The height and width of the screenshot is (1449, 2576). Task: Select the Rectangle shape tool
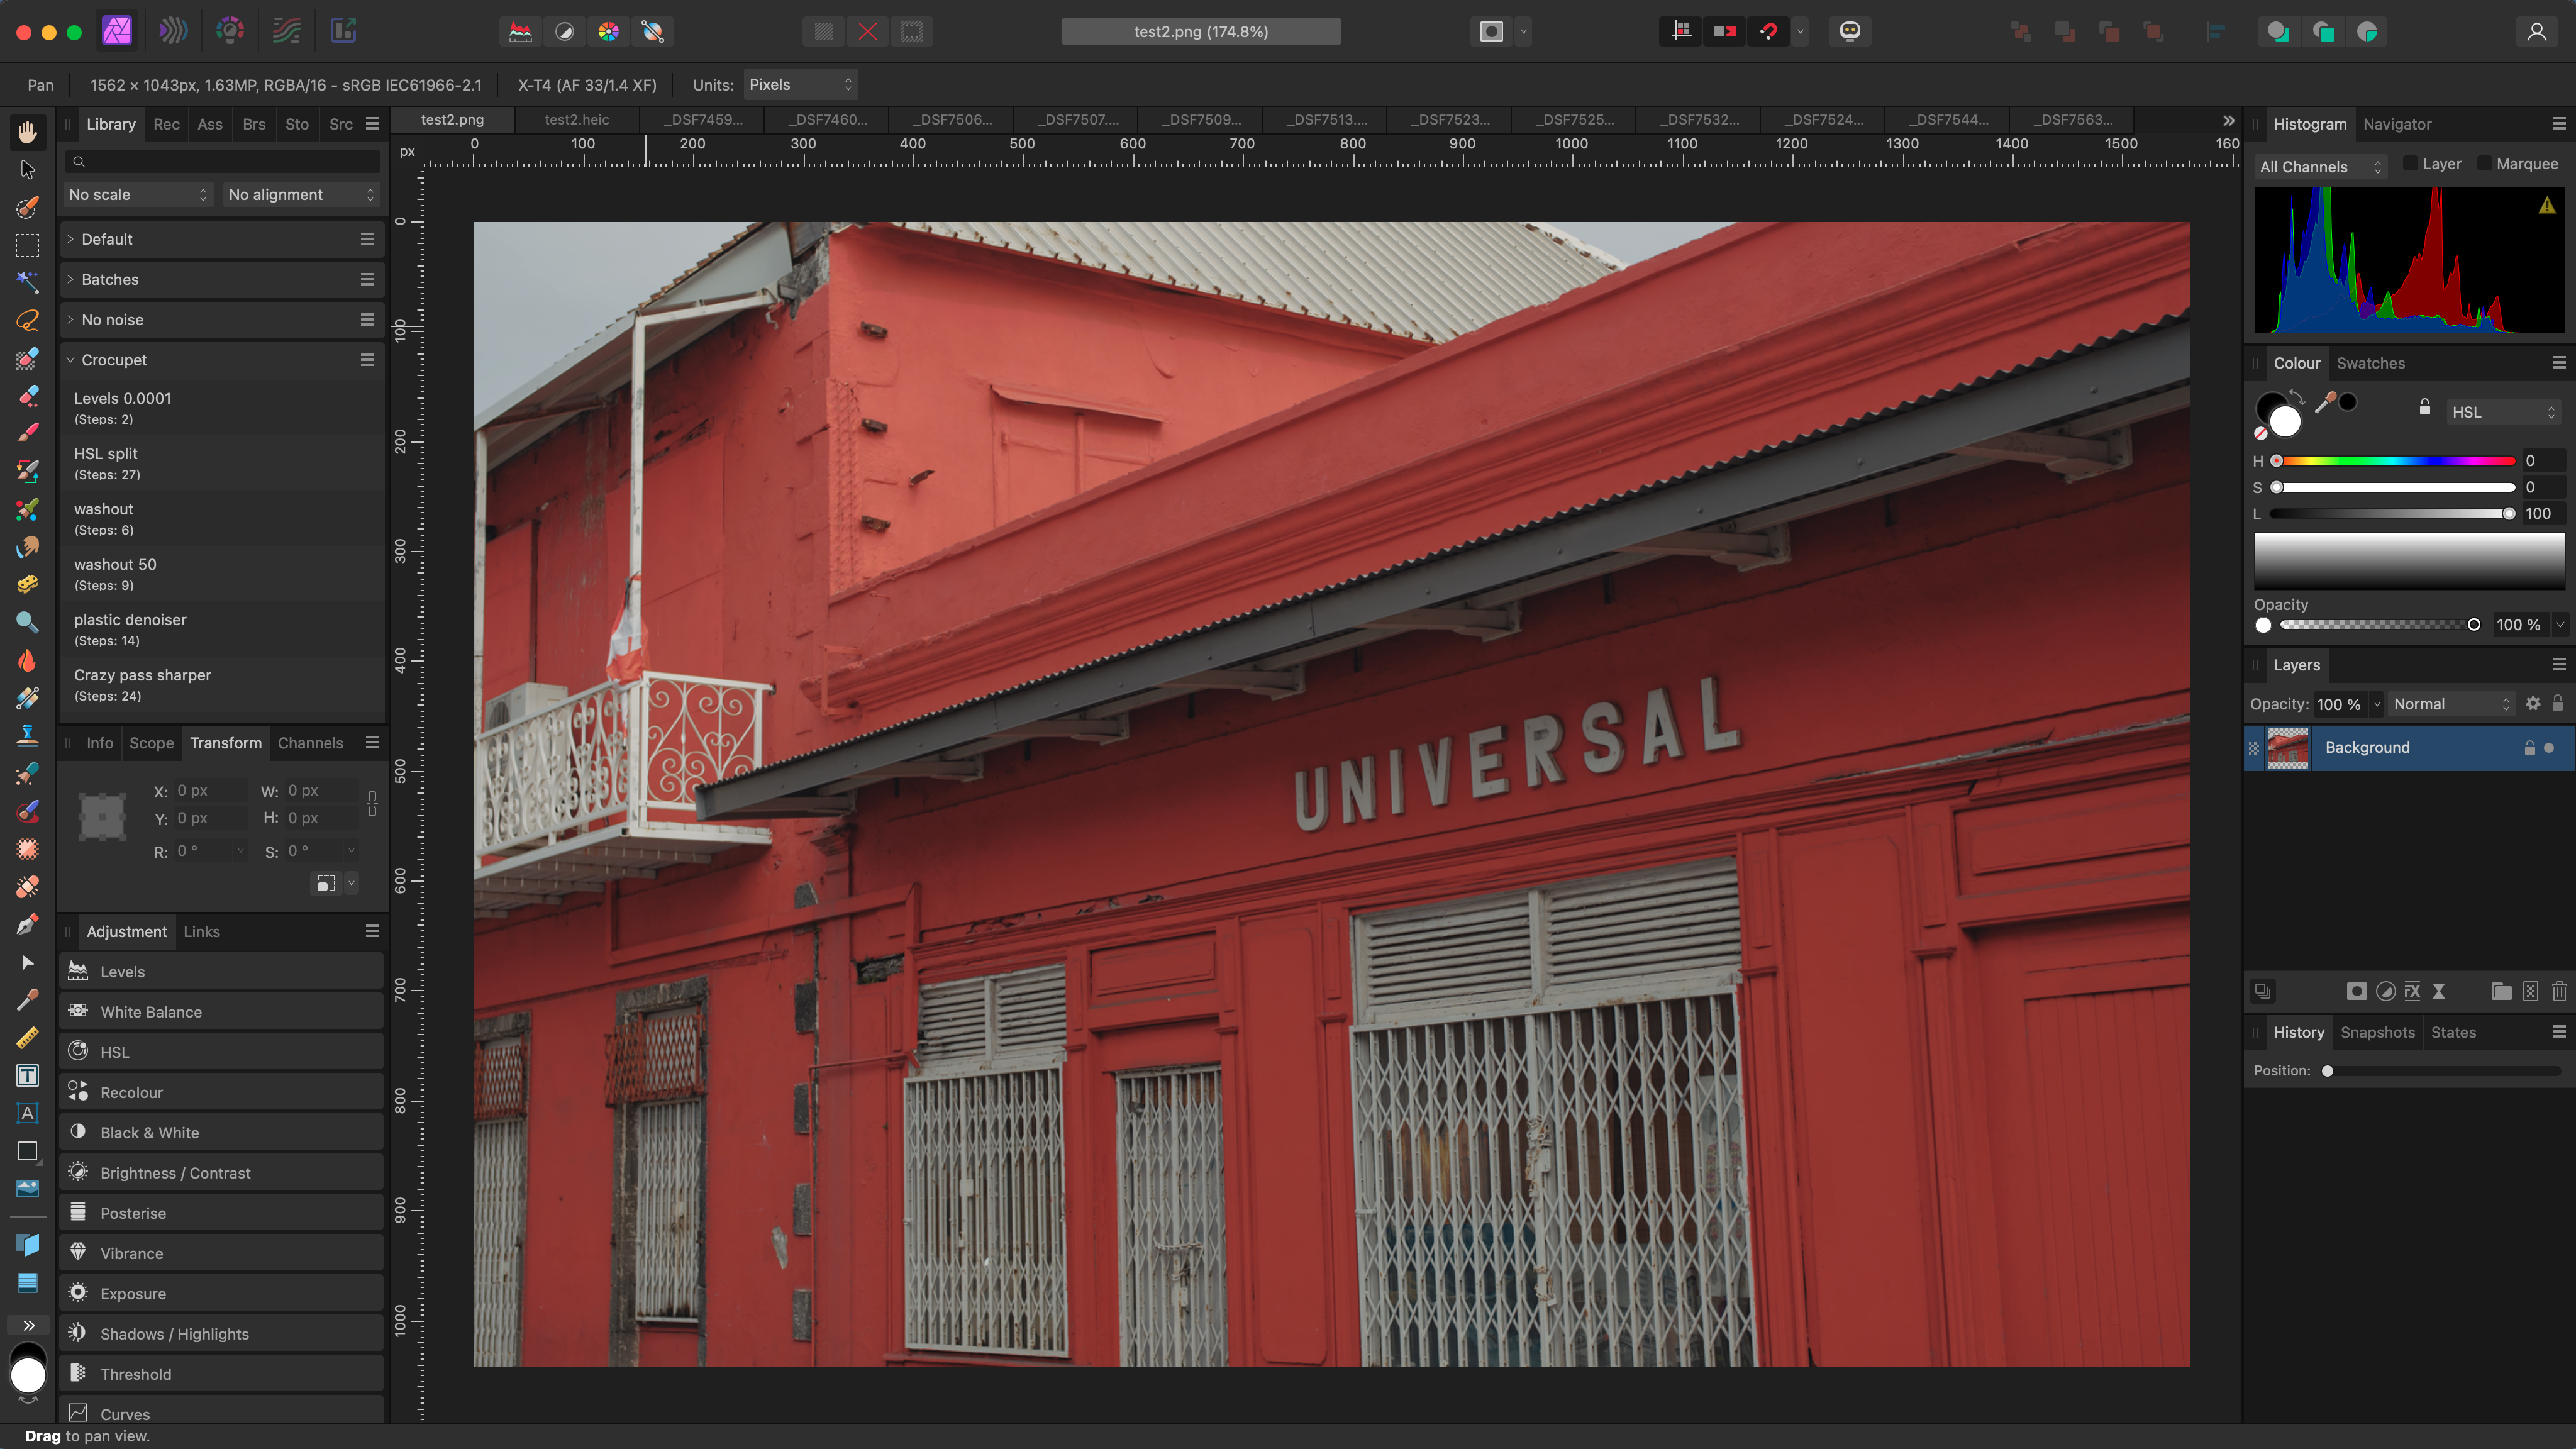[x=27, y=1151]
